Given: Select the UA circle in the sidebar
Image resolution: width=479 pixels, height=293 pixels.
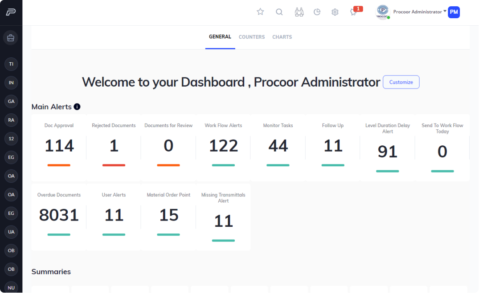Looking at the screenshot, I should [11, 232].
